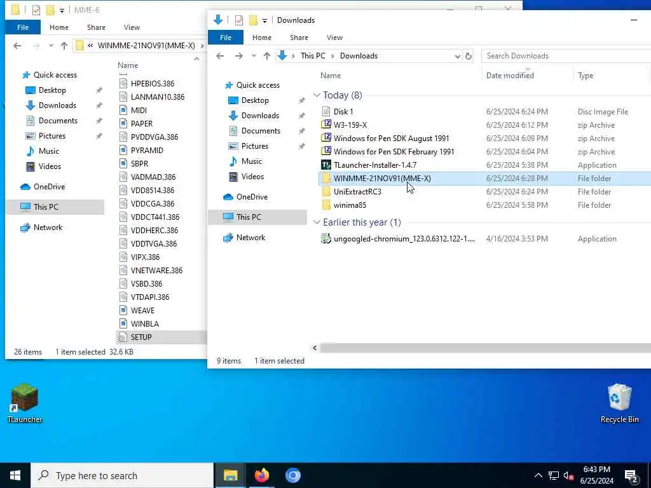Select PYRAMID file in MME-6 window
This screenshot has height=488, width=651.
(x=147, y=150)
